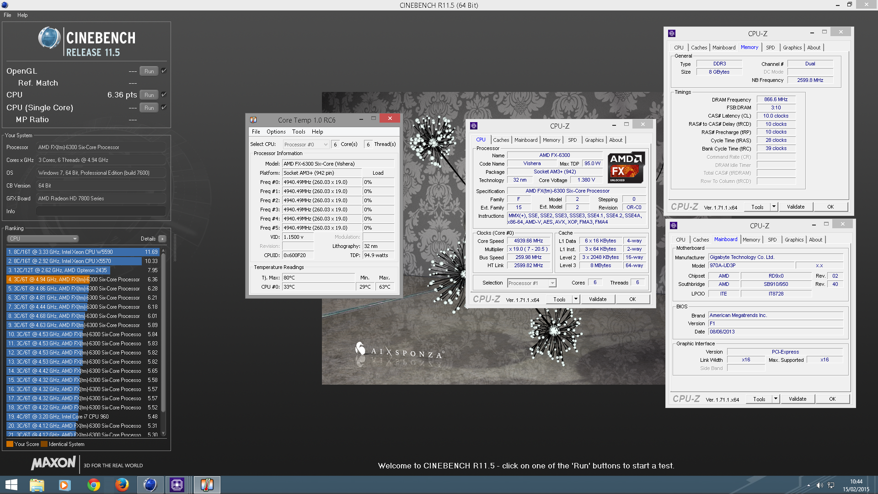This screenshot has width=878, height=494.
Task: Open Graphics tab in CPU-Z Mainboard window
Action: pyautogui.click(x=794, y=240)
